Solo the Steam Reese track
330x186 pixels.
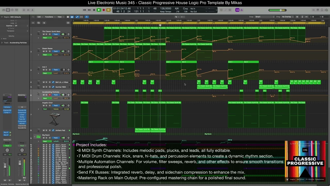[47, 51]
